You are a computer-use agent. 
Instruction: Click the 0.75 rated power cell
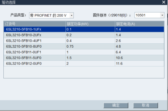(x=90, y=46)
